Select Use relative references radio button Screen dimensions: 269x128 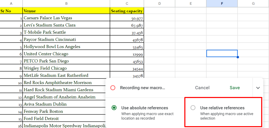click(193, 108)
